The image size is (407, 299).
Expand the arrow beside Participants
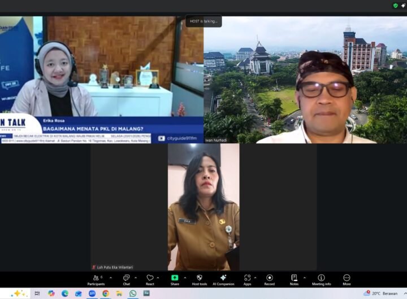(111, 278)
